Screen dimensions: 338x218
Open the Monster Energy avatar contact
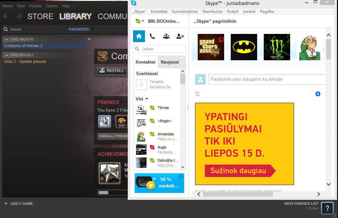click(x=277, y=47)
